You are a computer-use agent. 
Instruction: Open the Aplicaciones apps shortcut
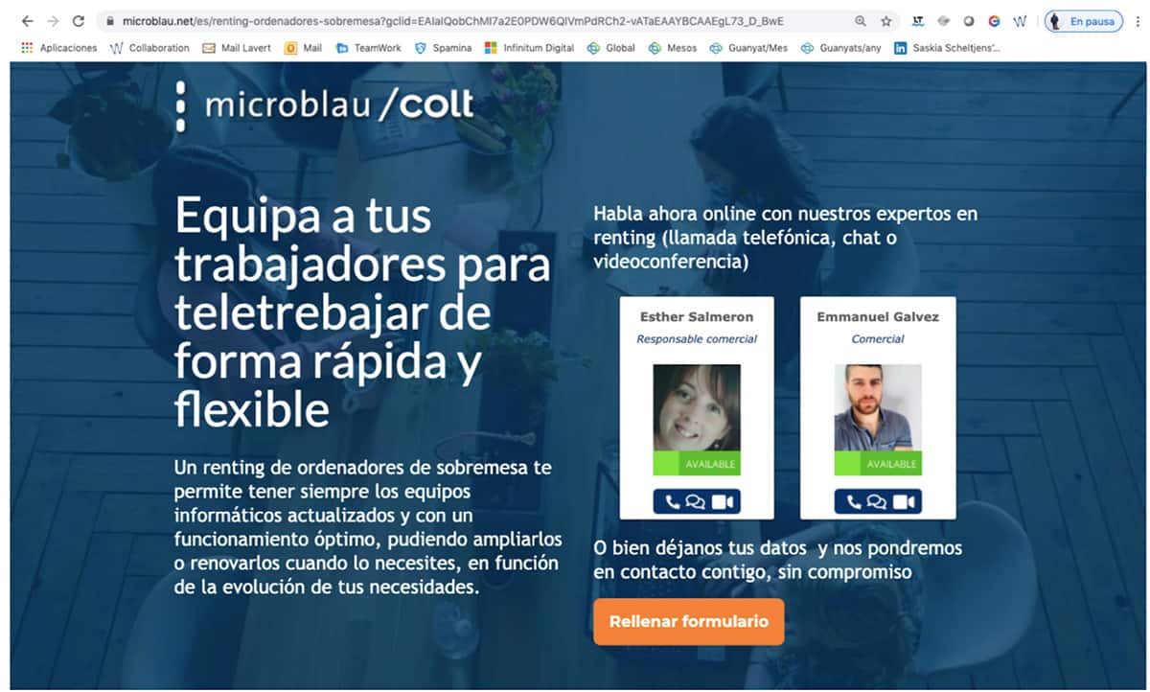59,48
